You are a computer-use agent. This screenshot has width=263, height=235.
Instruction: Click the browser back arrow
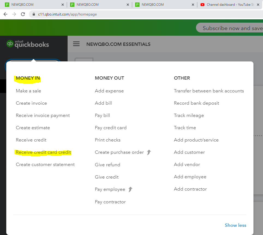5,14
